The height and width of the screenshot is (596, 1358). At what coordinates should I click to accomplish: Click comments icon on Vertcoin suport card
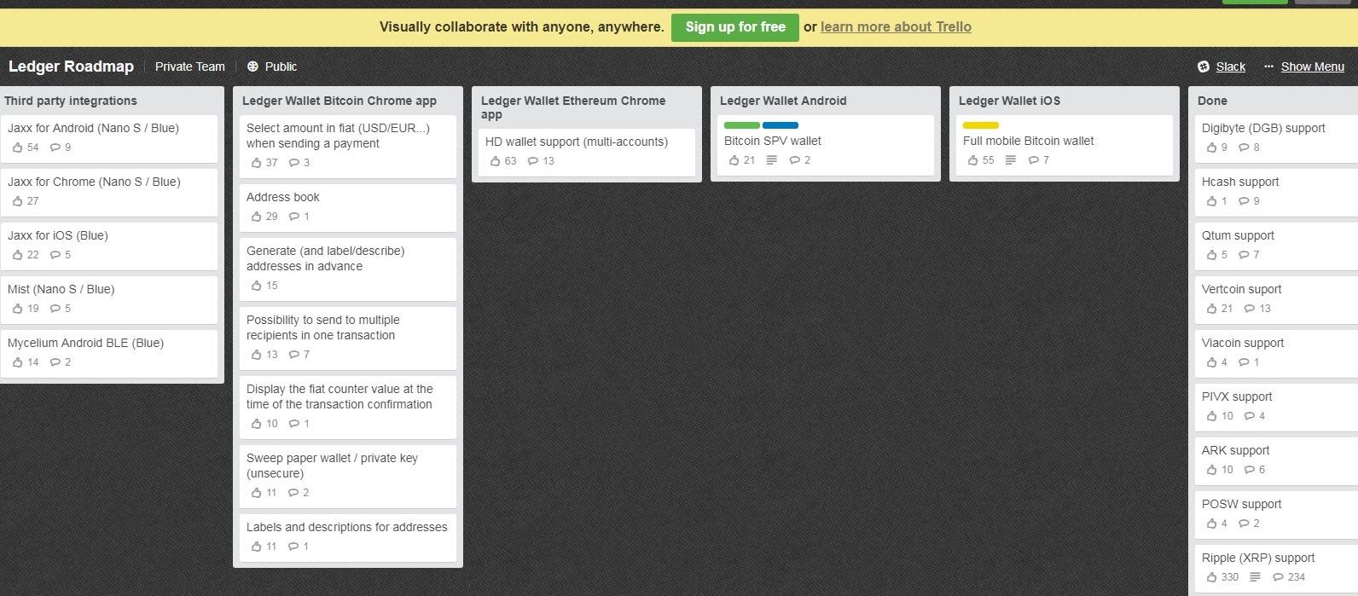(1250, 309)
